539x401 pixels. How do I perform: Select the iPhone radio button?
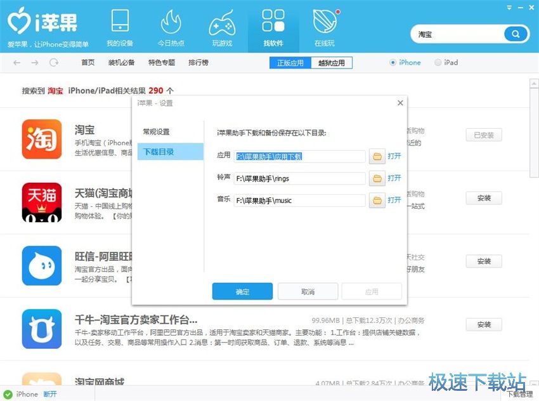click(393, 63)
